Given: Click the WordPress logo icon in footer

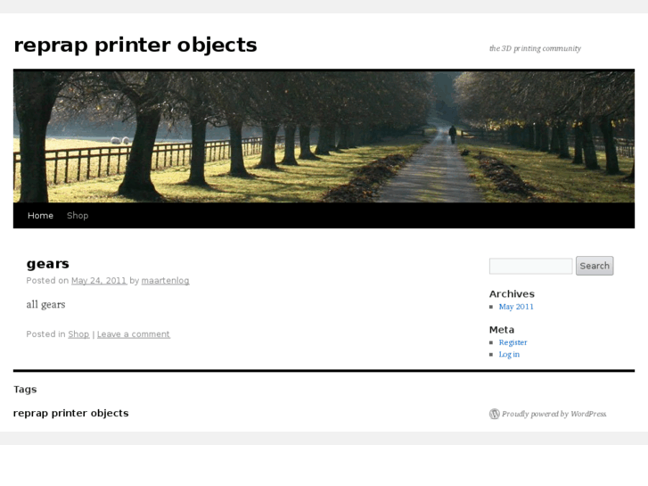Looking at the screenshot, I should tap(495, 414).
